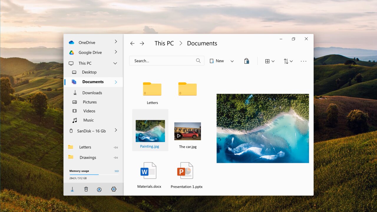Minimize the file explorer window
377x212 pixels.
[x=281, y=39]
